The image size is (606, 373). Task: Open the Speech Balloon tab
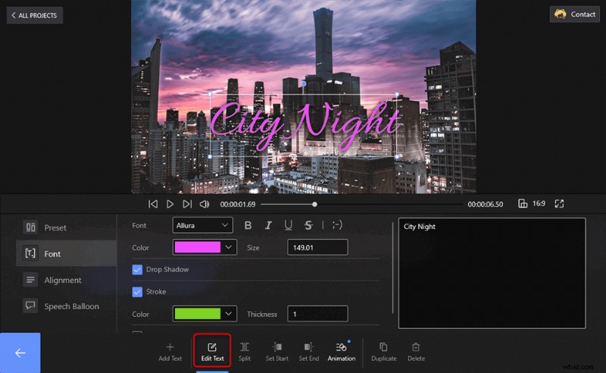tap(66, 306)
